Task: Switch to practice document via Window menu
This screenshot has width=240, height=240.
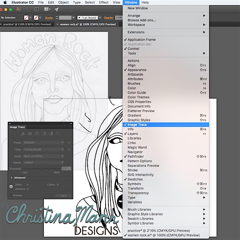Action: click(x=166, y=231)
